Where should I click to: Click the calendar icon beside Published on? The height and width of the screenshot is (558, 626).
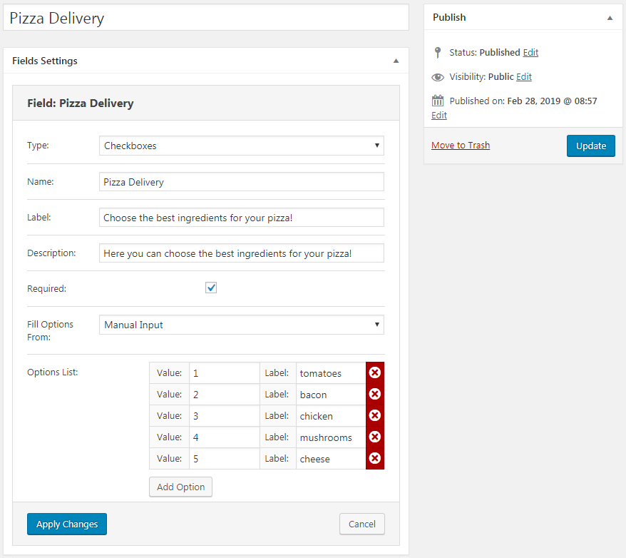[x=438, y=101]
